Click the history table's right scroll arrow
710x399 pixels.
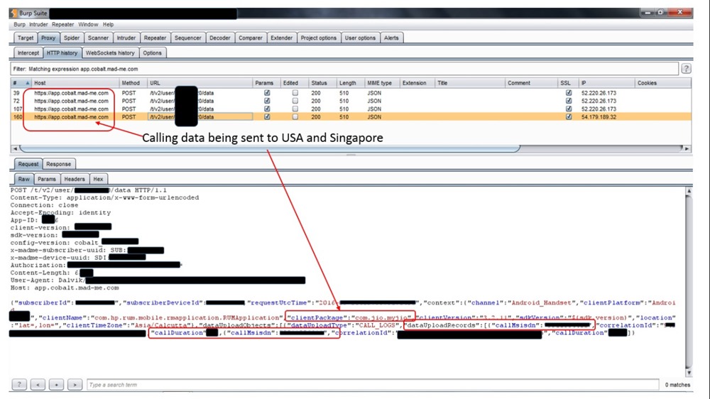(x=685, y=148)
